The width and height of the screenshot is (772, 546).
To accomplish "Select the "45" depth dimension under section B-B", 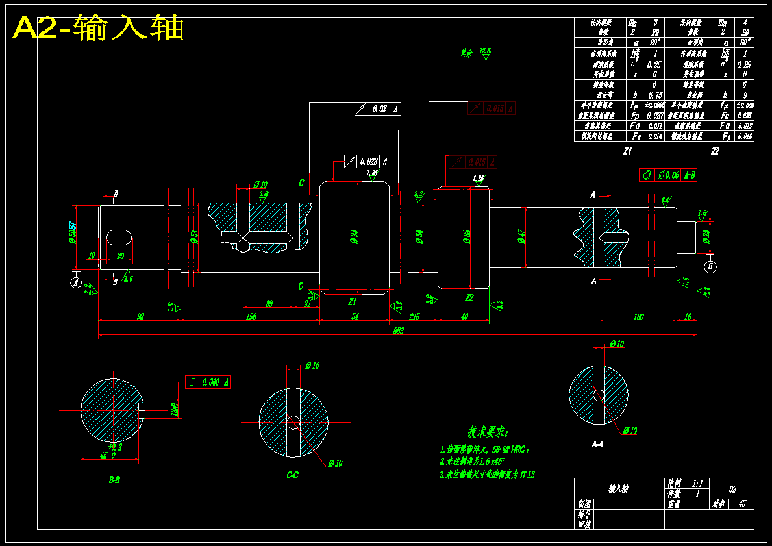I will 103,456.
